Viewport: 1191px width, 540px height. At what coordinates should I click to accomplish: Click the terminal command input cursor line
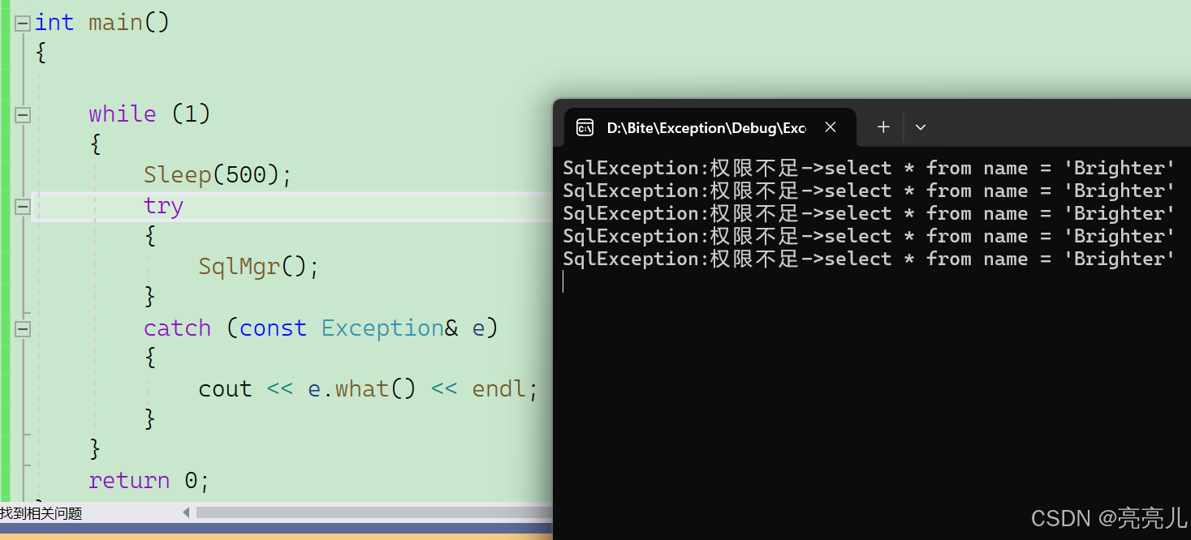(564, 281)
